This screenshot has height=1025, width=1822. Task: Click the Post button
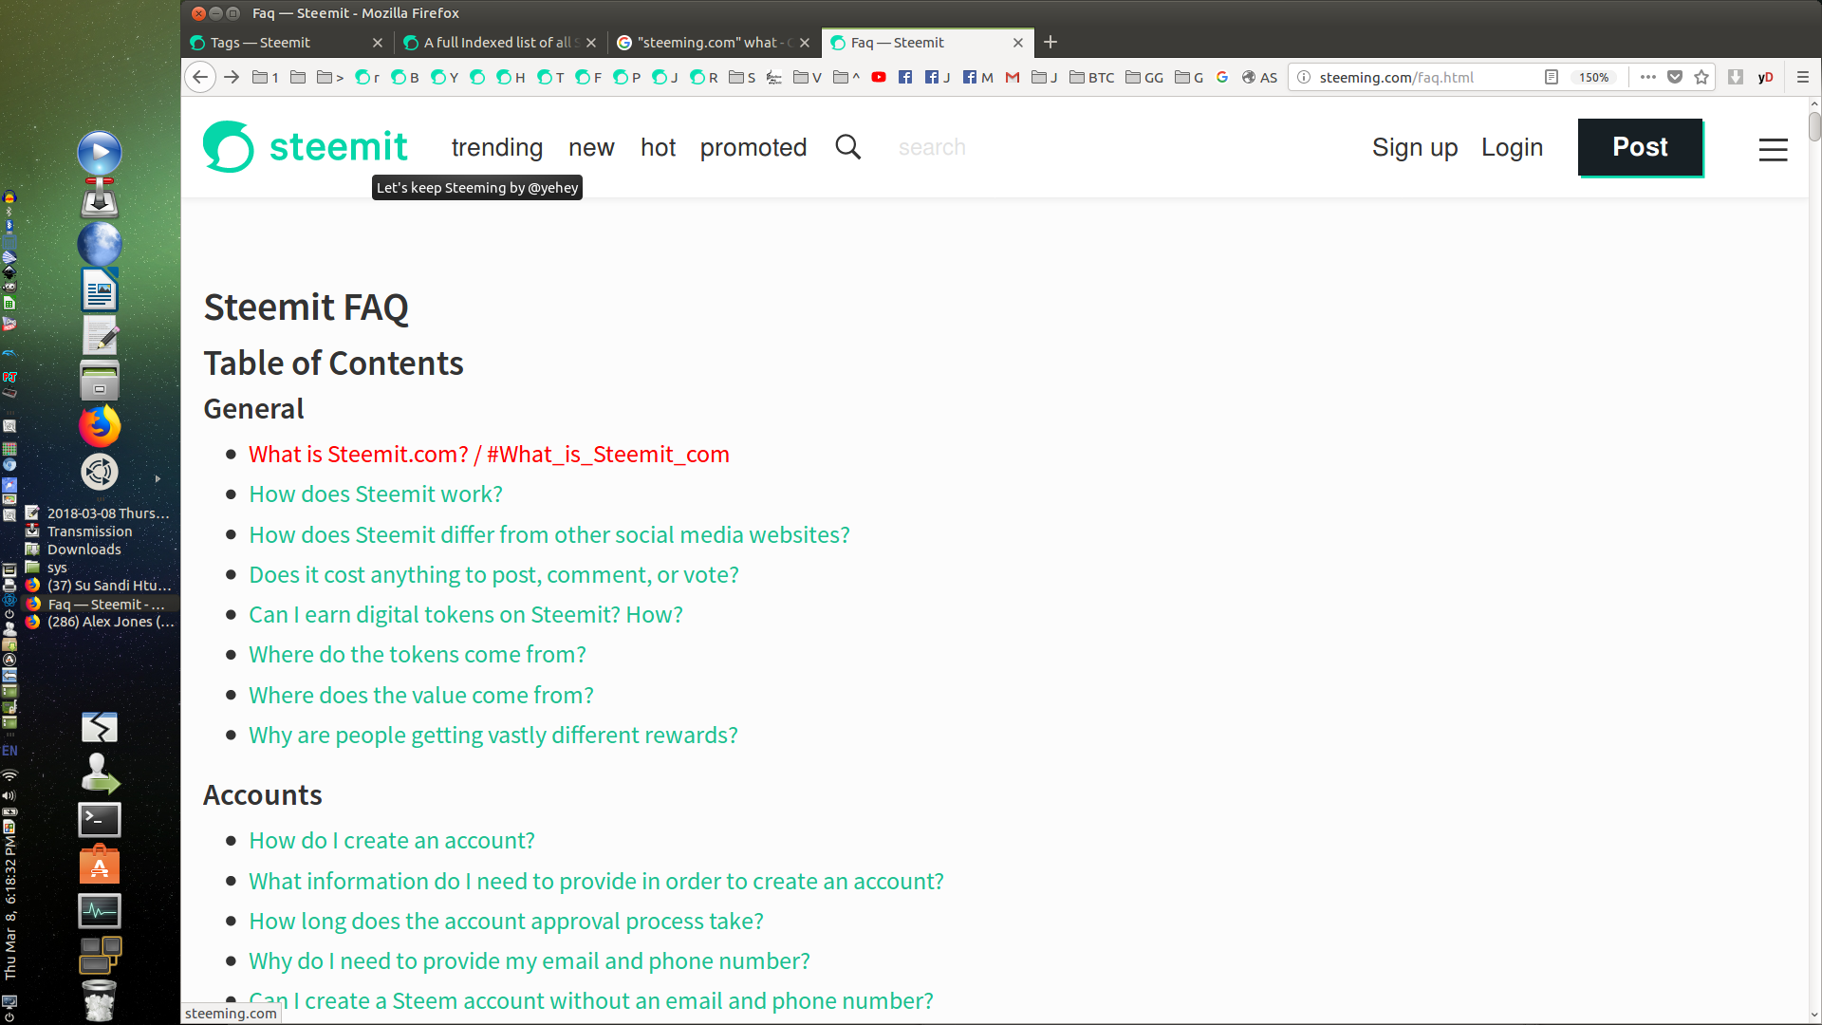click(x=1640, y=147)
